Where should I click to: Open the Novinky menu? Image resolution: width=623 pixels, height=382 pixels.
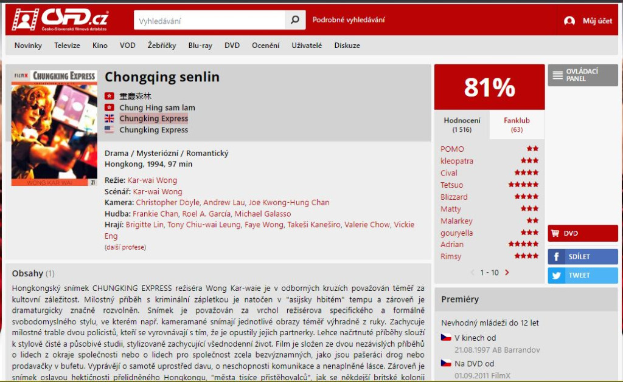28,46
